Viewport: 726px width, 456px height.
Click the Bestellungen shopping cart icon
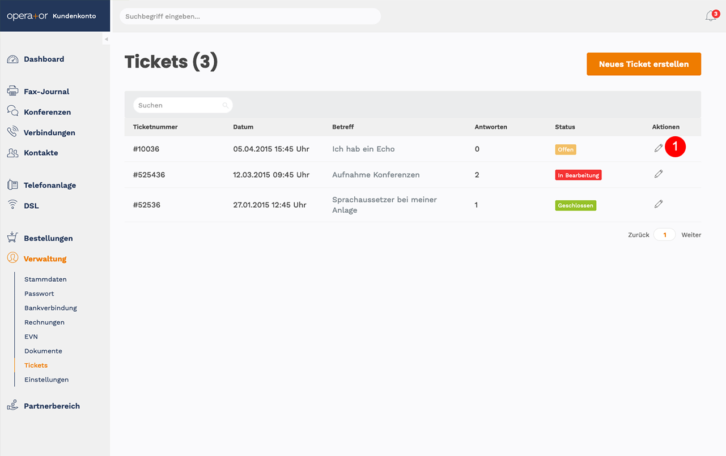pos(12,238)
